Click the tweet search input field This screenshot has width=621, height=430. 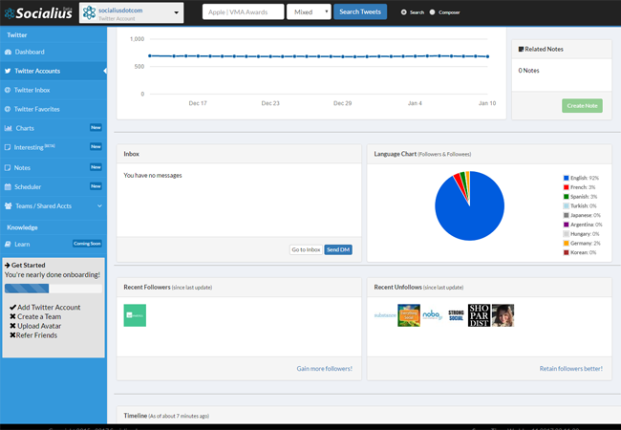244,11
